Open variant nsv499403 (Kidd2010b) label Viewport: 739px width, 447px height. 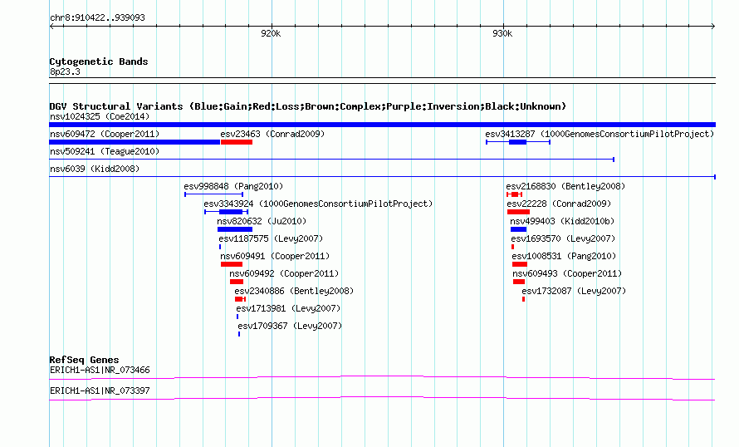562,221
